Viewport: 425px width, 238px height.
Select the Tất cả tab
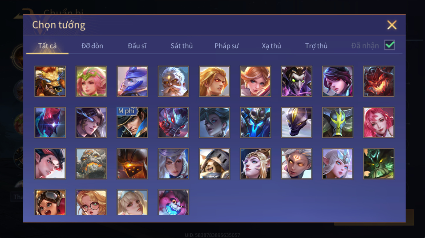point(47,46)
